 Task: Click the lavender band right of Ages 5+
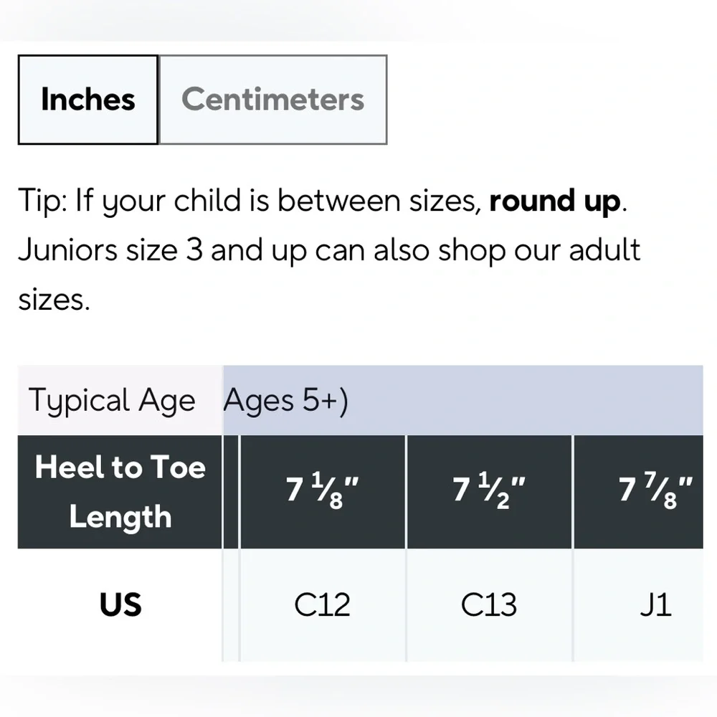coord(526,400)
